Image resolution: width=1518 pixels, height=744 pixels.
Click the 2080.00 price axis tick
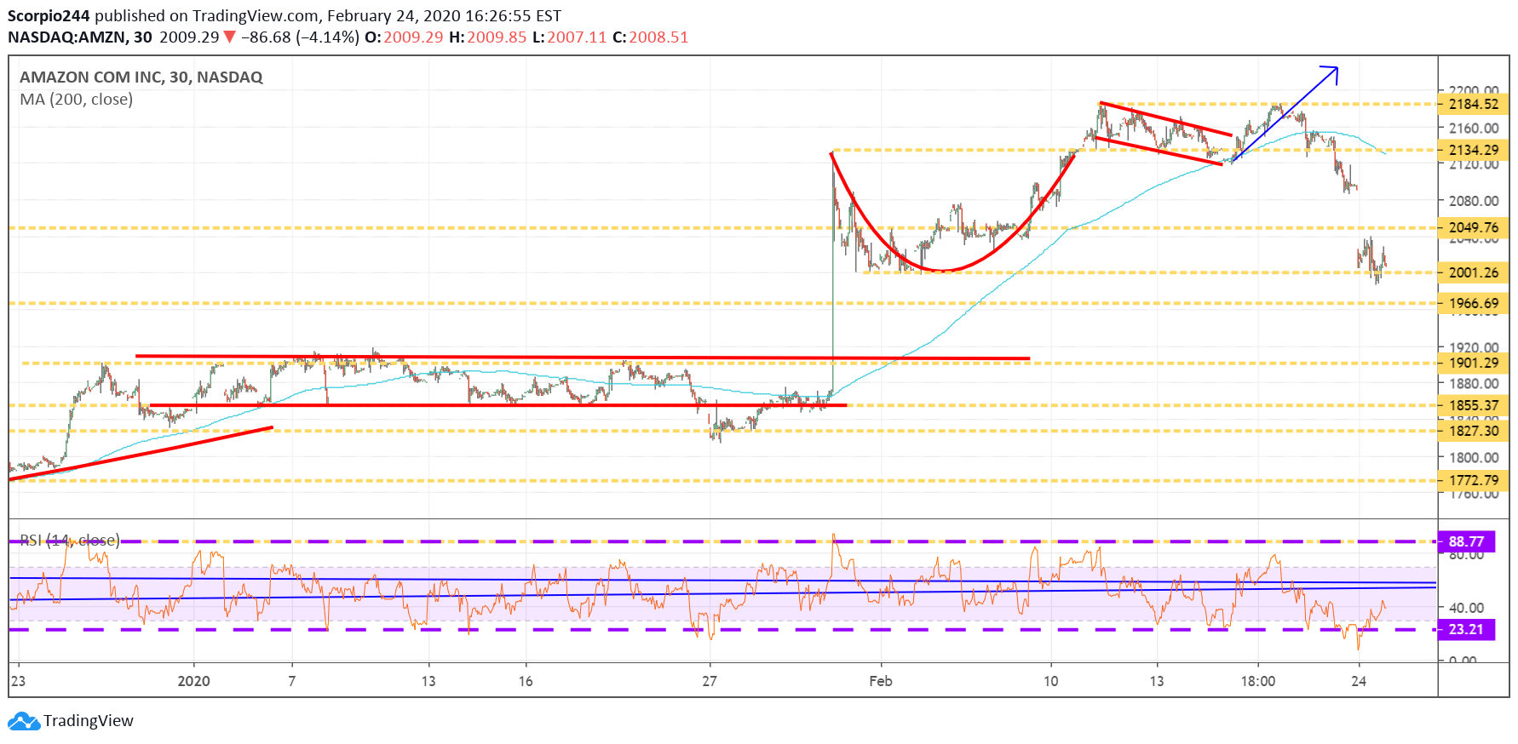[1474, 201]
